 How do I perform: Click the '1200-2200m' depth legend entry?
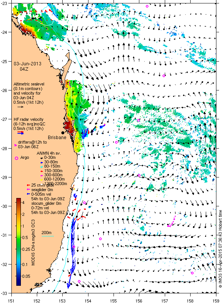(55, 184)
